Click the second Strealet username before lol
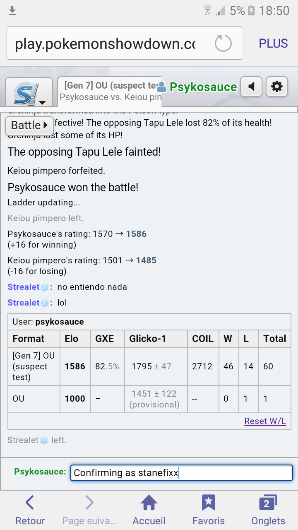The image size is (298, 530). coord(24,303)
